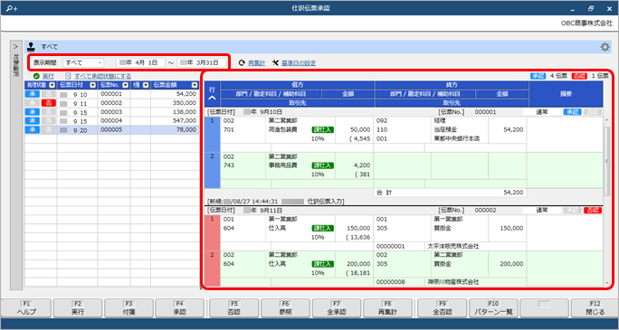Collapse rows using the 行 chevron
619x330 pixels.
coord(213,98)
